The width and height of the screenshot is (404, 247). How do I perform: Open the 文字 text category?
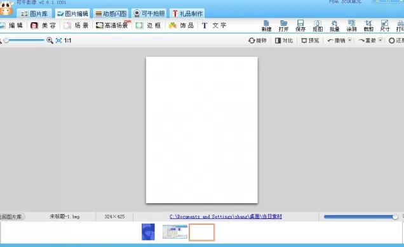pyautogui.click(x=214, y=25)
